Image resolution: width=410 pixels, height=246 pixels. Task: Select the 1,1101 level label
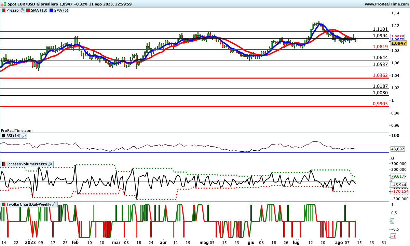click(x=381, y=29)
